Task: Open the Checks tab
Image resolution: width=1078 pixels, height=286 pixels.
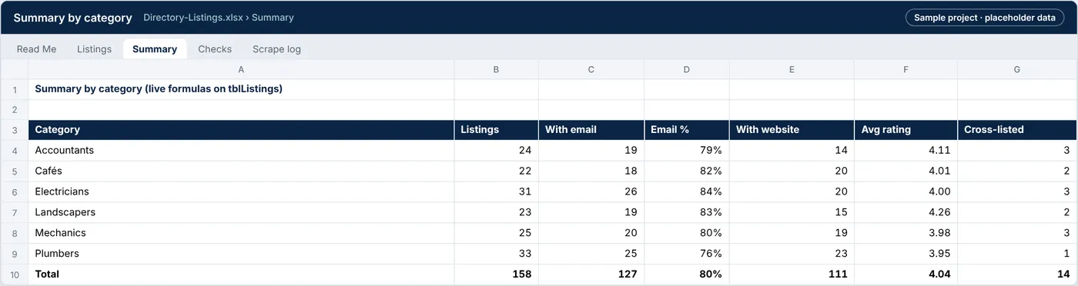Action: tap(215, 49)
